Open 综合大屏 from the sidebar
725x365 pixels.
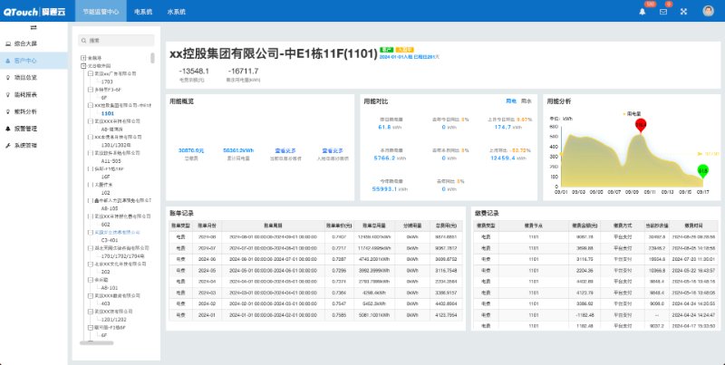pyautogui.click(x=27, y=43)
